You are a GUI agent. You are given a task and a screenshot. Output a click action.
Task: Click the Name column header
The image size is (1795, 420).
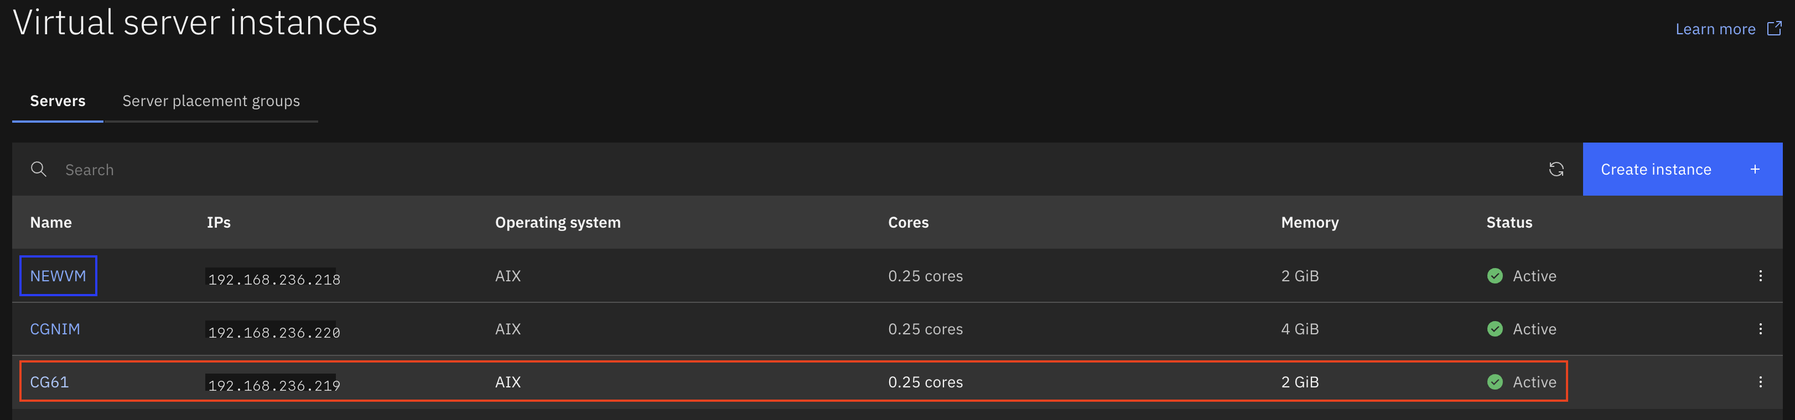51,223
